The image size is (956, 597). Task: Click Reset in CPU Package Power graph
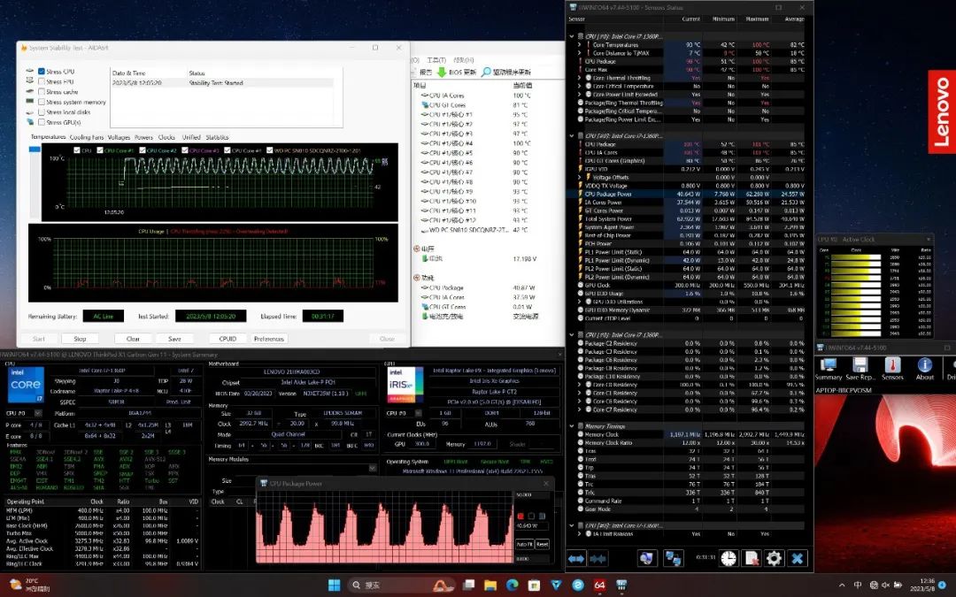coord(542,544)
